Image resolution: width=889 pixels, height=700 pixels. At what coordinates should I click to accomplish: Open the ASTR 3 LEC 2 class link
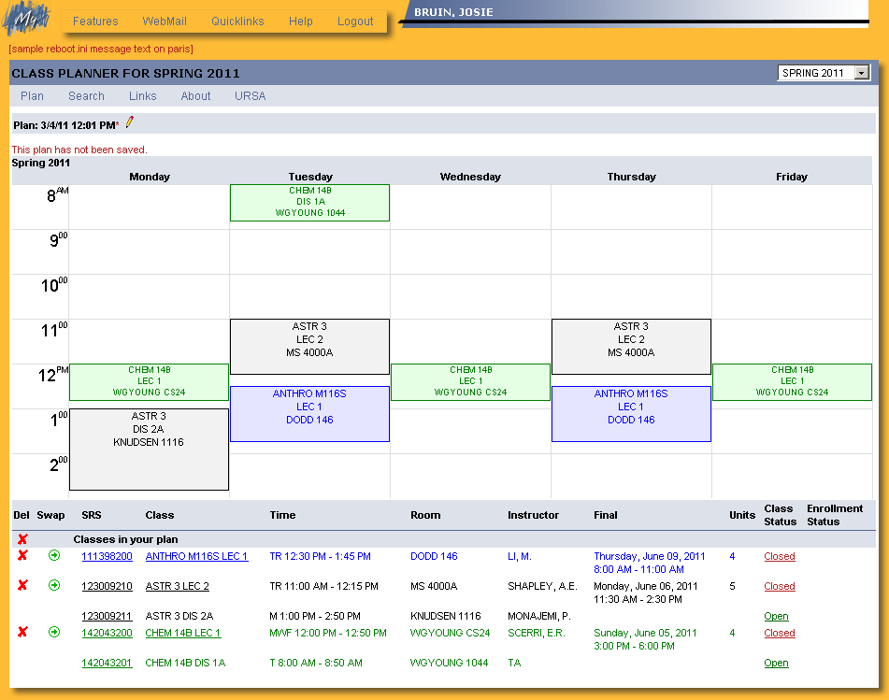pos(177,587)
